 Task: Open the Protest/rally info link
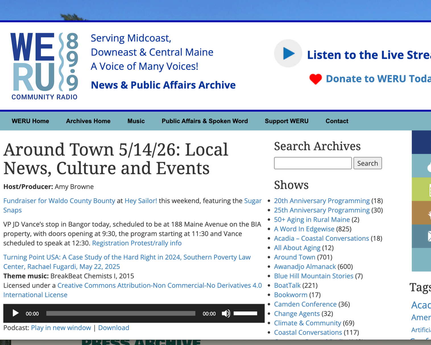[156, 243]
